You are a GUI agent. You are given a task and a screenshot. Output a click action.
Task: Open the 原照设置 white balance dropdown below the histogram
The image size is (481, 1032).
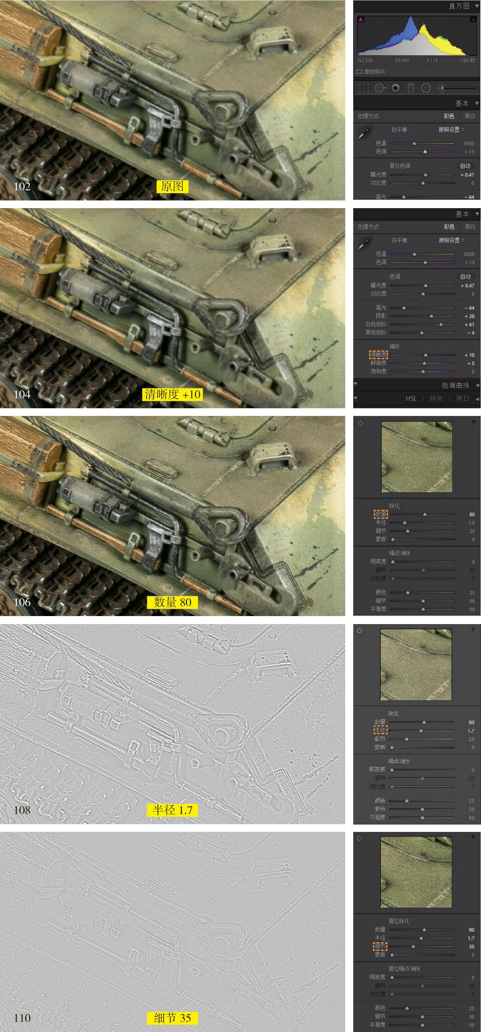click(451, 130)
